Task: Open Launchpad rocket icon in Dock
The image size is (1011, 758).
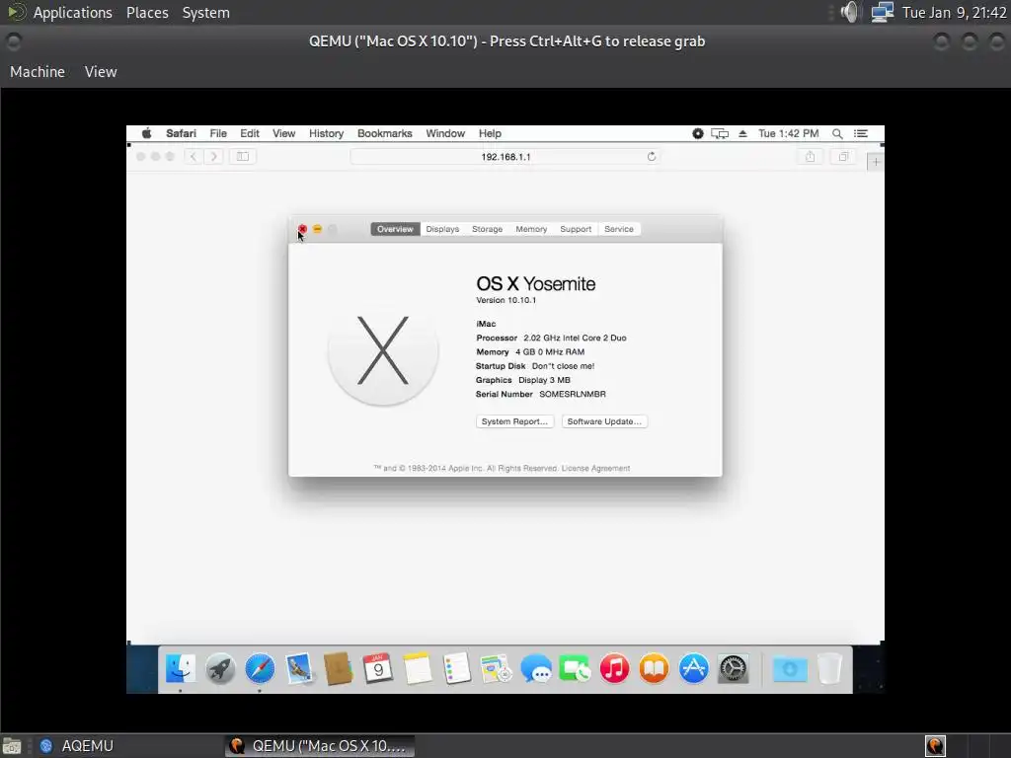Action: 220,668
